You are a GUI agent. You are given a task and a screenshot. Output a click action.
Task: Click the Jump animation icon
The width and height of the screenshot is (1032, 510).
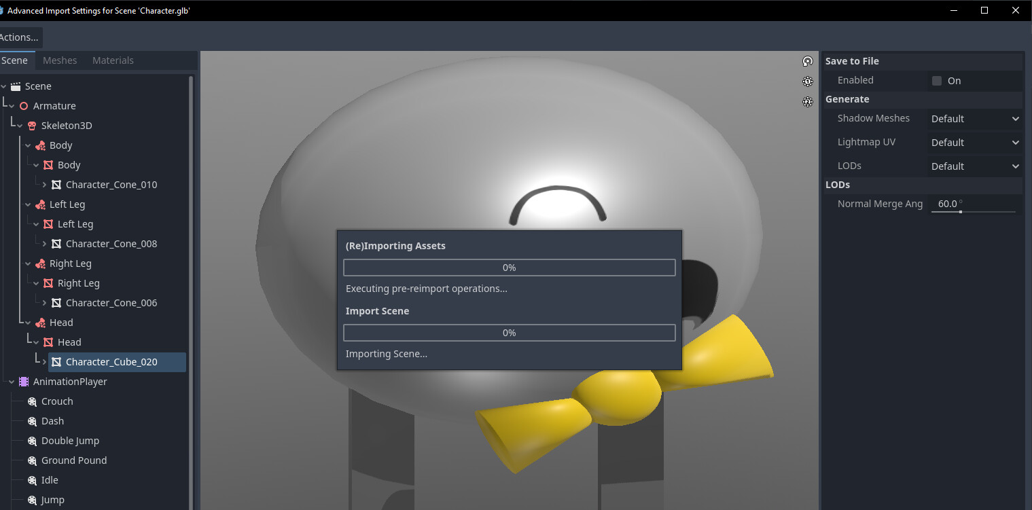click(32, 500)
